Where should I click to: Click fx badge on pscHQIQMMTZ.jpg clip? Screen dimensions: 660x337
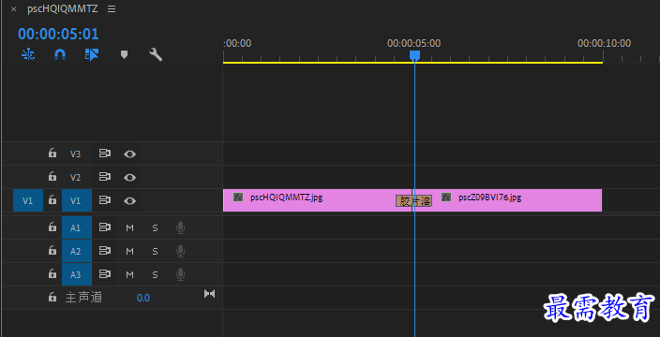click(x=238, y=198)
